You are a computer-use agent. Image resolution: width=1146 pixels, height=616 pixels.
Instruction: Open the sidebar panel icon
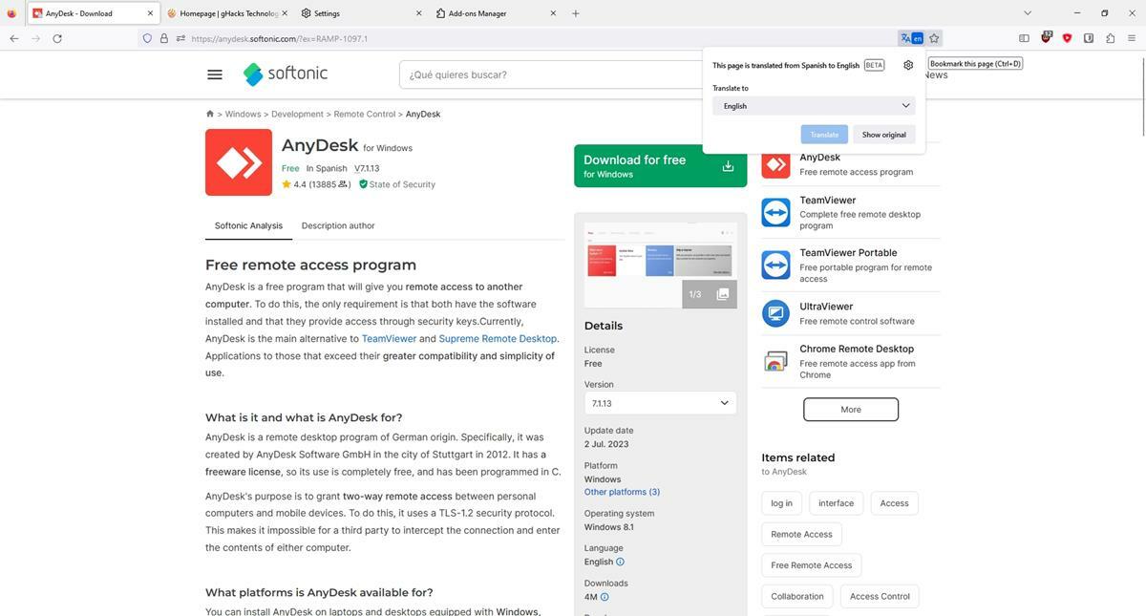(x=1024, y=38)
